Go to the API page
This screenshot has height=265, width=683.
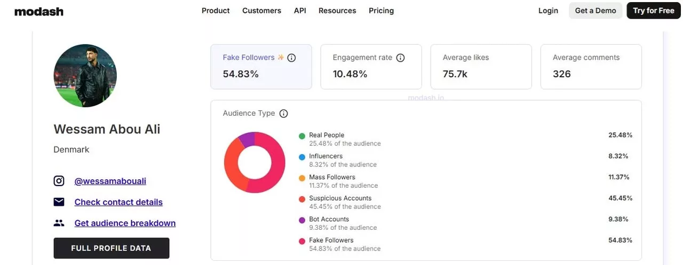coord(300,11)
